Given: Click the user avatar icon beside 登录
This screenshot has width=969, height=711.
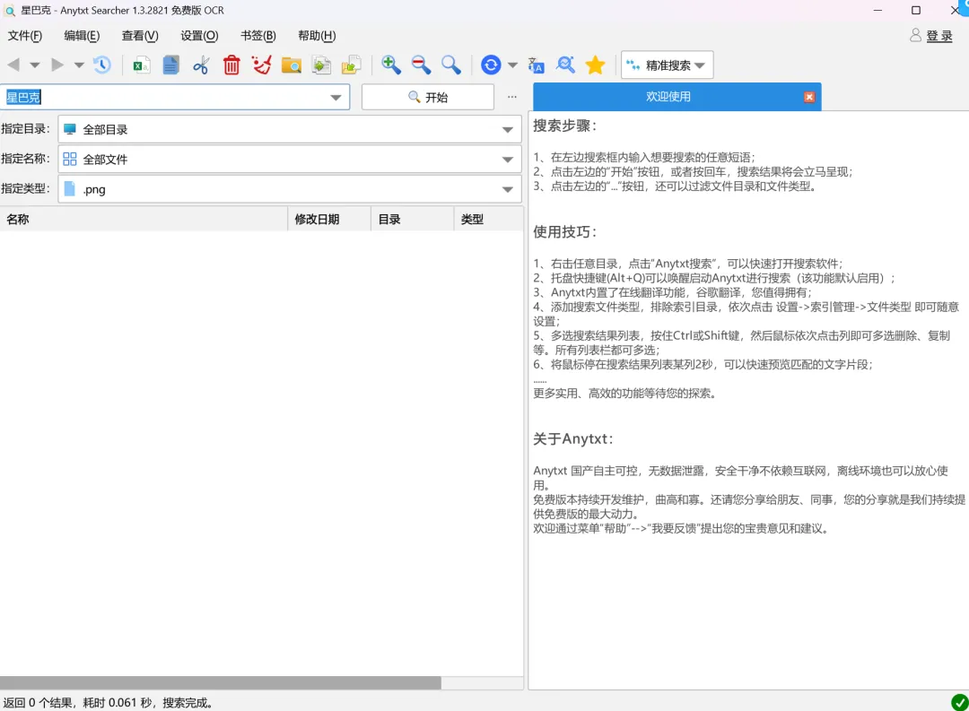Looking at the screenshot, I should 915,35.
